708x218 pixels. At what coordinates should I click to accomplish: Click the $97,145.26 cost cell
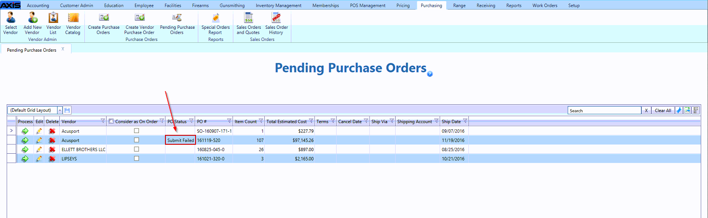click(x=289, y=140)
